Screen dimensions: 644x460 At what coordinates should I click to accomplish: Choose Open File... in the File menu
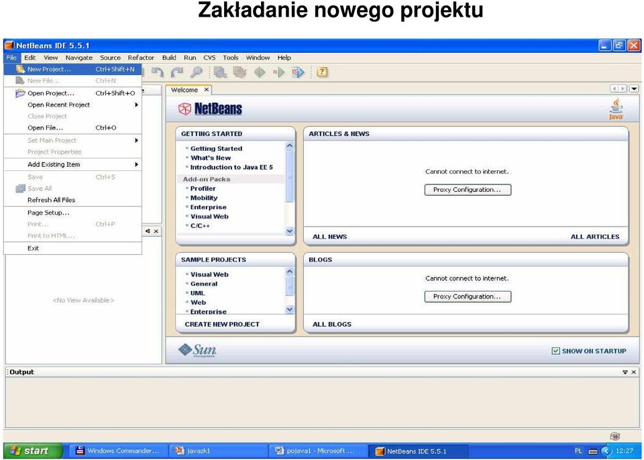click(72, 127)
